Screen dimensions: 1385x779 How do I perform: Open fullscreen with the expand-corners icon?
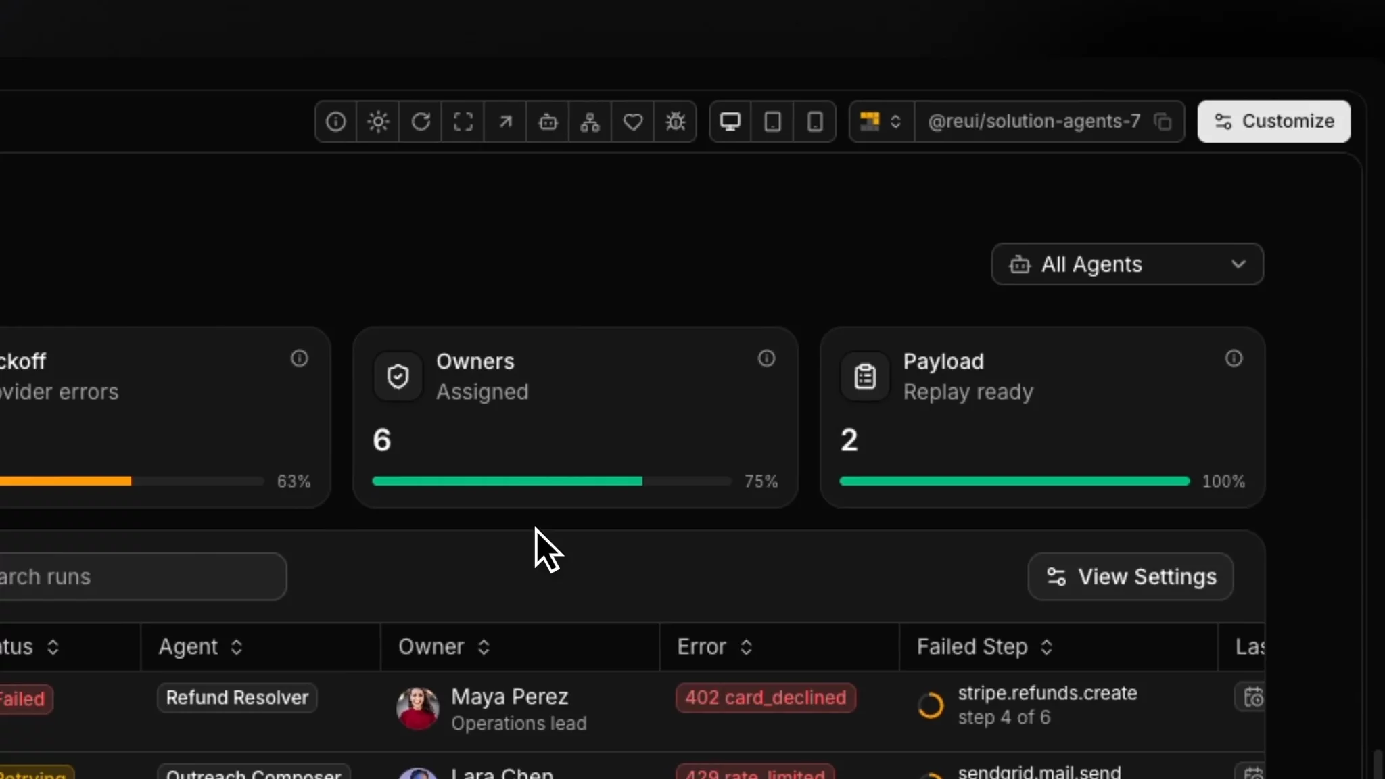pos(463,122)
